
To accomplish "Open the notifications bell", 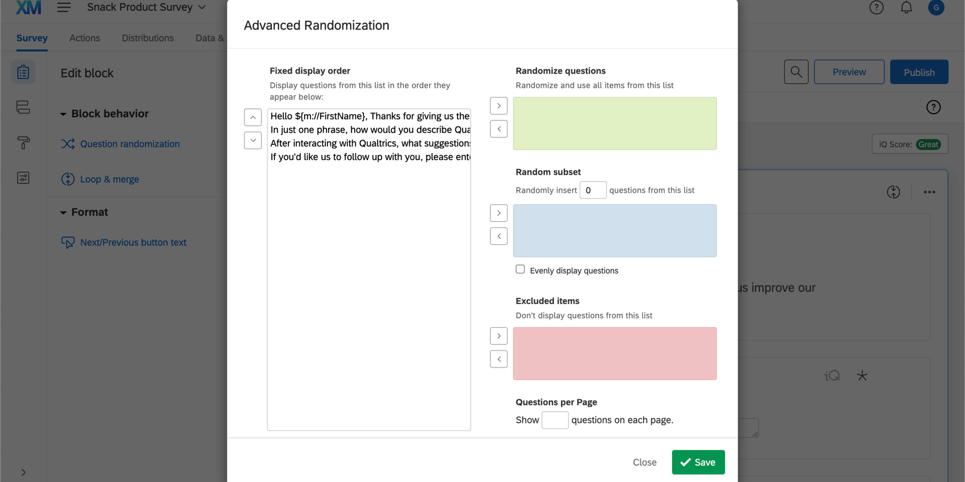I will (x=906, y=7).
